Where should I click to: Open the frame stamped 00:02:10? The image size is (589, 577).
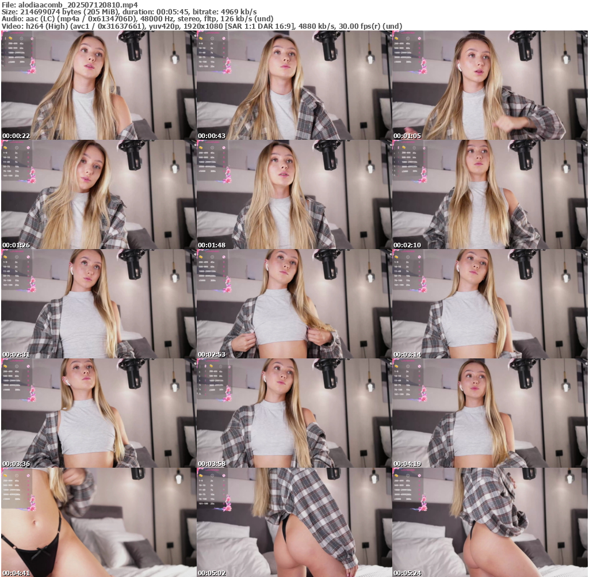(x=490, y=194)
